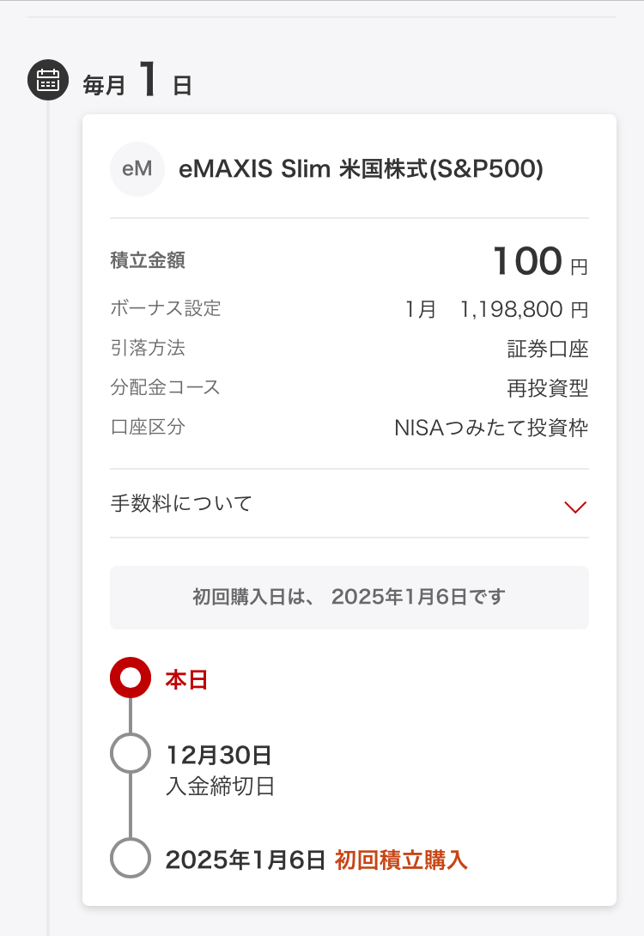Click the 本日 red text label
Image resolution: width=644 pixels, height=936 pixels.
pos(186,680)
